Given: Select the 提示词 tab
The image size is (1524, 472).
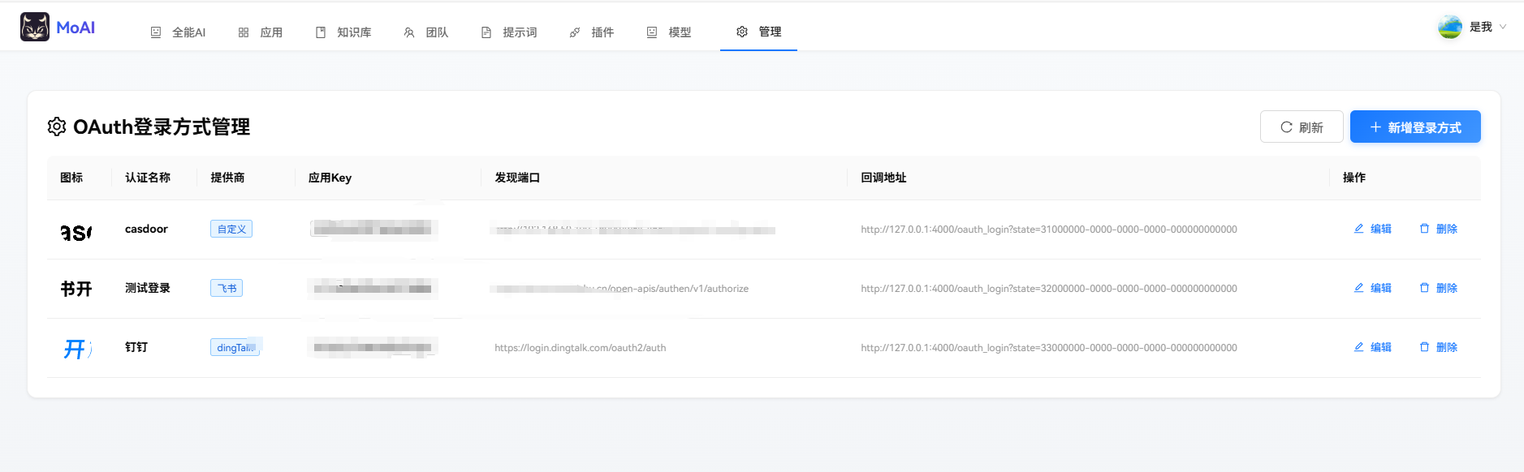Looking at the screenshot, I should tap(509, 32).
